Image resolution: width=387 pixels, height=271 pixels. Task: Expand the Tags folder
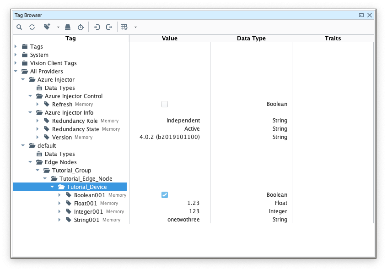coord(16,46)
